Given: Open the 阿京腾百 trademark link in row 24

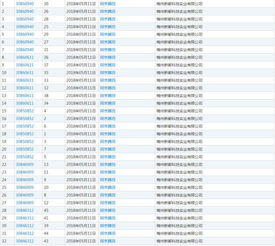Looking at the screenshot, I should pyautogui.click(x=107, y=179).
